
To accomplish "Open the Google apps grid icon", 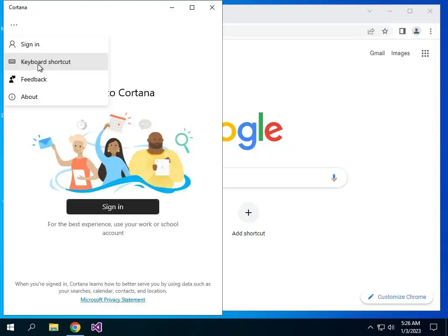I will 425,53.
